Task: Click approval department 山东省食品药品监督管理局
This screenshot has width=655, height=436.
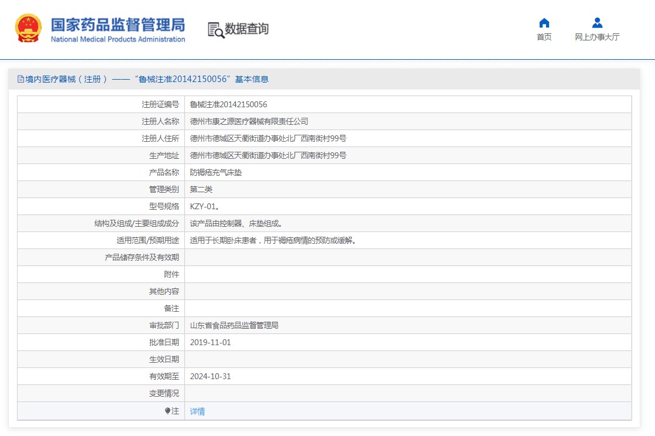Action: tap(234, 325)
